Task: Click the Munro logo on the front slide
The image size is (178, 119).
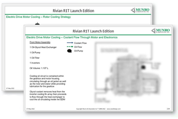Action: tap(160, 31)
